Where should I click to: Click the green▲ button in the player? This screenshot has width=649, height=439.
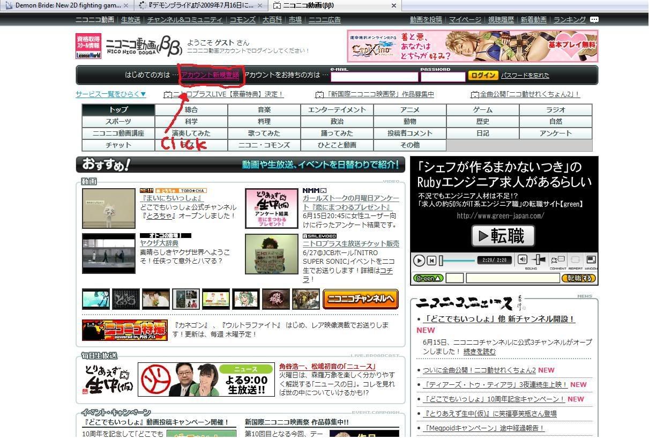(x=428, y=278)
